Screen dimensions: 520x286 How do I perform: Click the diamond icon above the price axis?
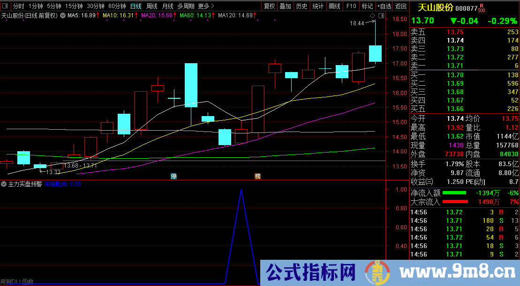(372, 16)
